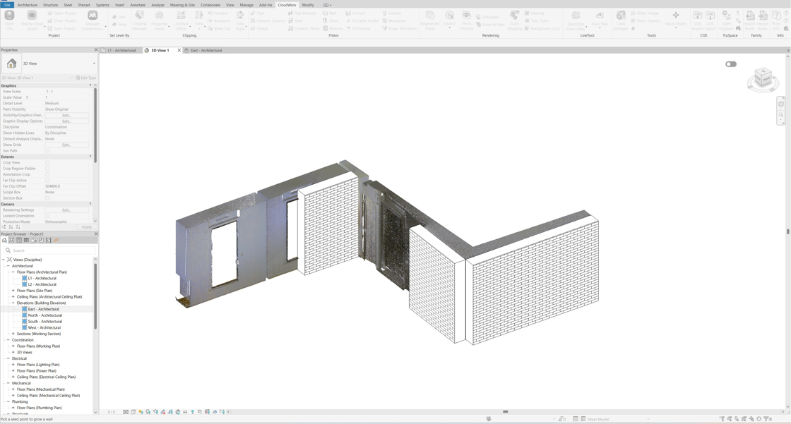Click the ViewCube navigation widget
The image size is (791, 424).
tap(763, 79)
